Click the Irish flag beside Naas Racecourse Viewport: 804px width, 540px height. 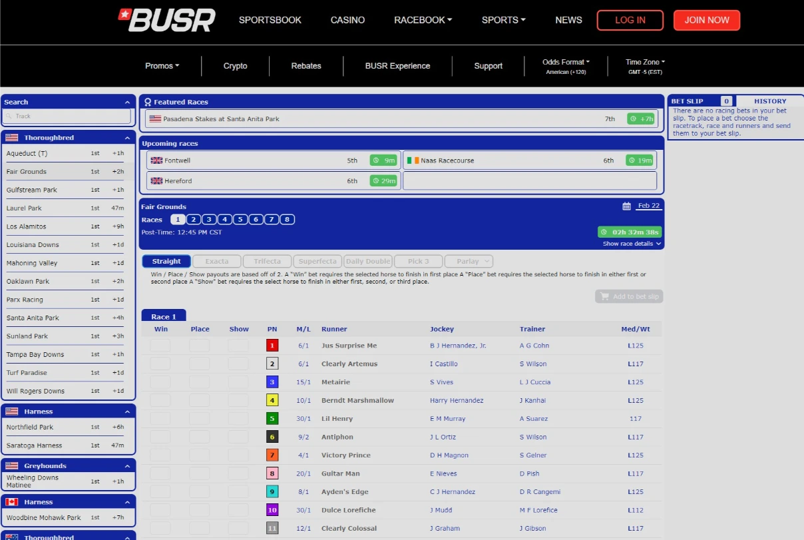pyautogui.click(x=413, y=160)
